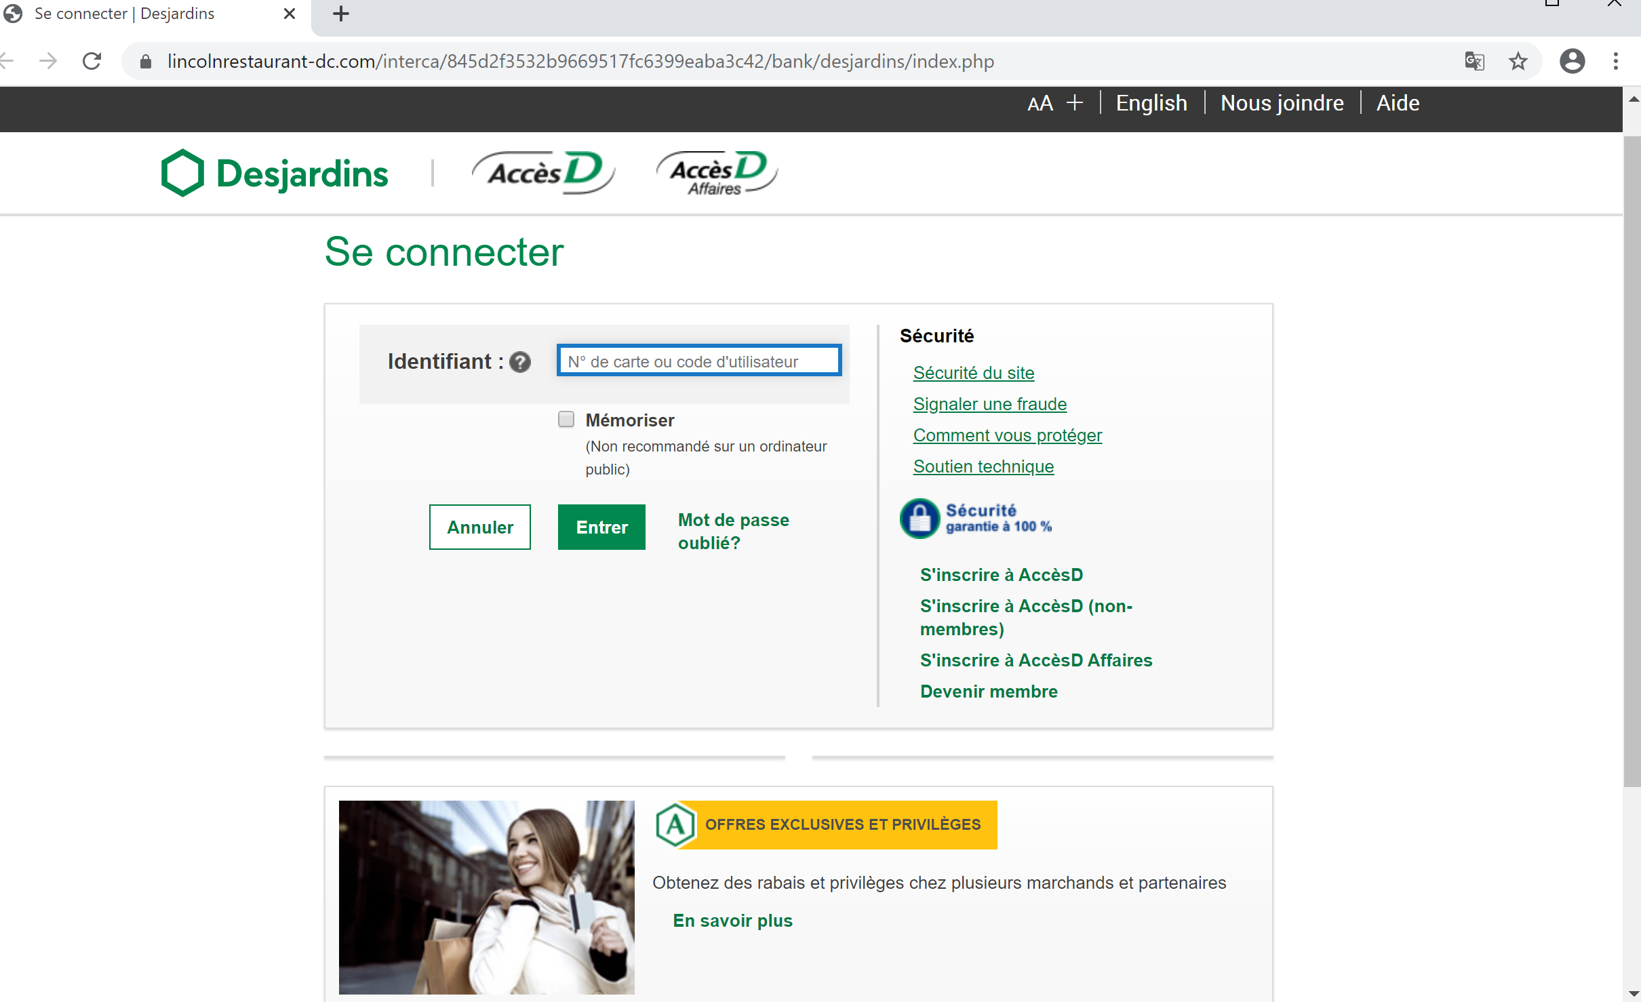Click the Signaler une fraude link
The height and width of the screenshot is (1002, 1641).
click(989, 404)
